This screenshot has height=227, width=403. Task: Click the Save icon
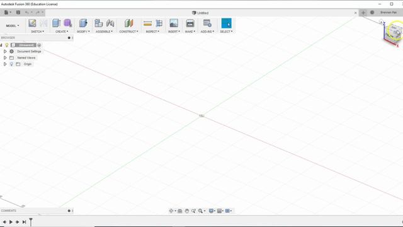coord(18,13)
